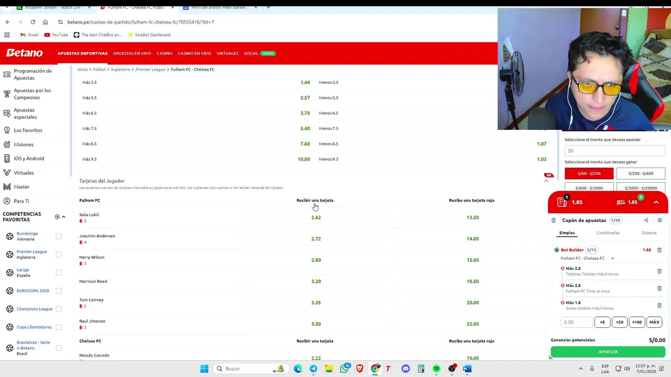Click the betslip coupon icon showing 1
Screen dimensions: 671x377
click(x=562, y=202)
